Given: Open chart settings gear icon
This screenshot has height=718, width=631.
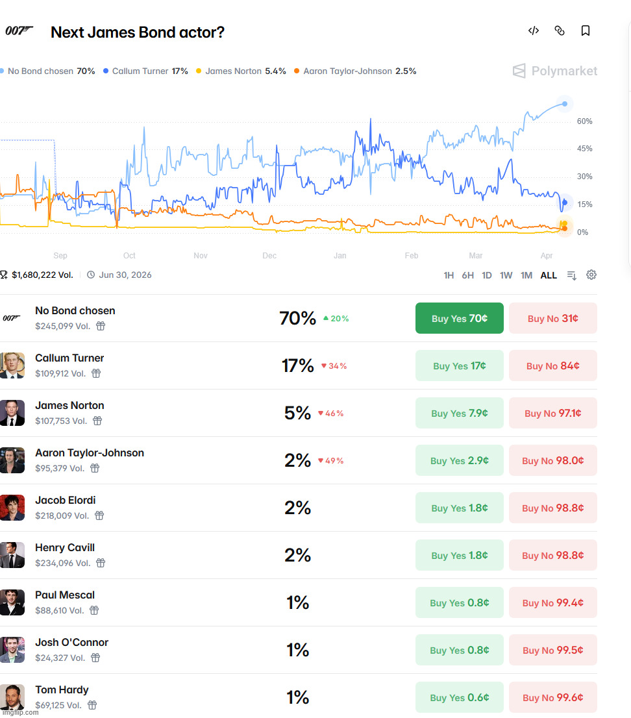Looking at the screenshot, I should pos(591,275).
